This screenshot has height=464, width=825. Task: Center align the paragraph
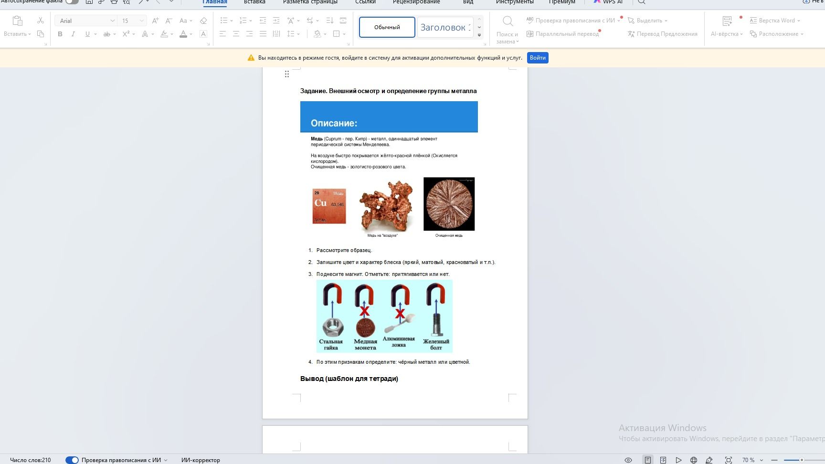(236, 34)
